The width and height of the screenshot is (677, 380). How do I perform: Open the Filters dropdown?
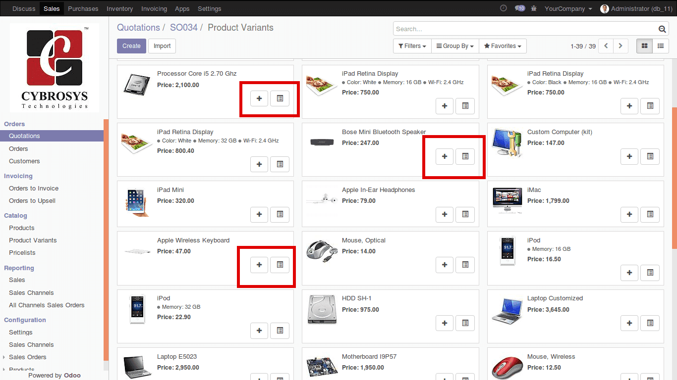(412, 46)
